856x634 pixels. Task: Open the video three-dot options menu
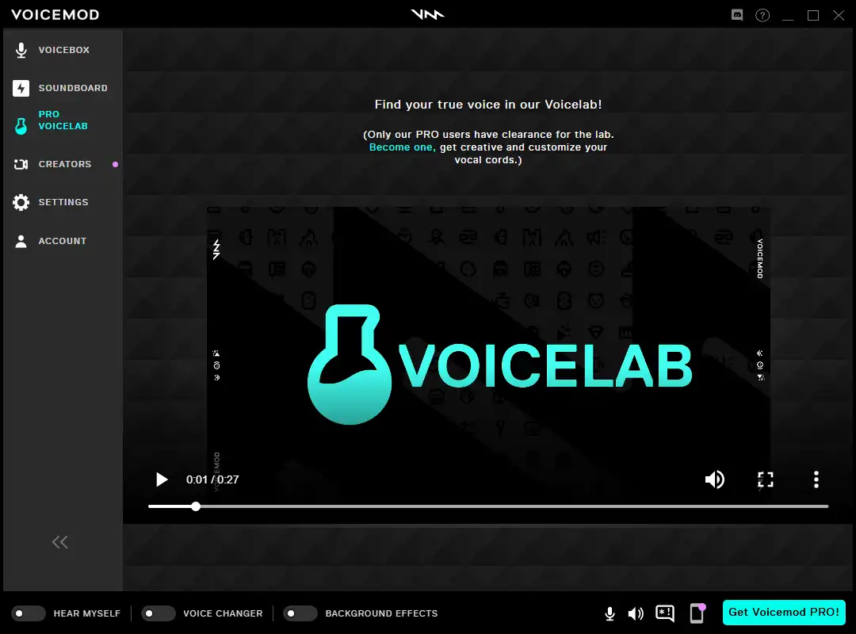point(816,479)
